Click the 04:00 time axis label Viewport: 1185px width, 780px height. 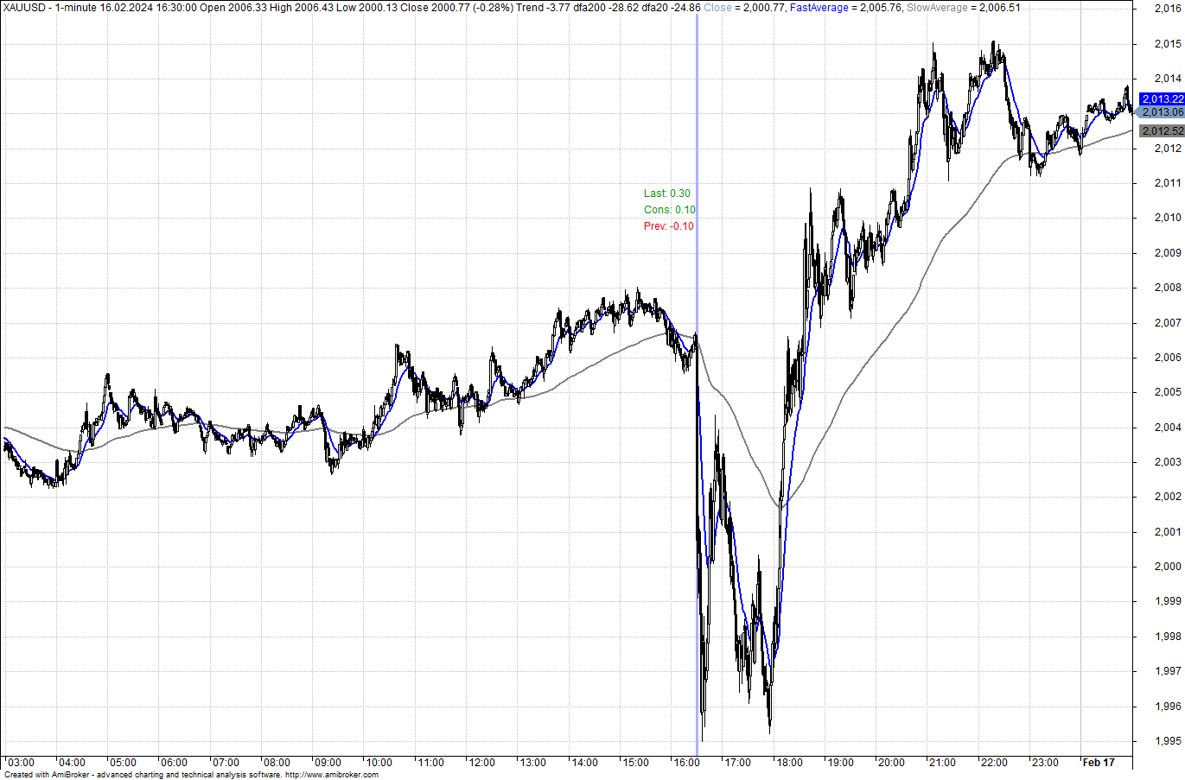(72, 763)
